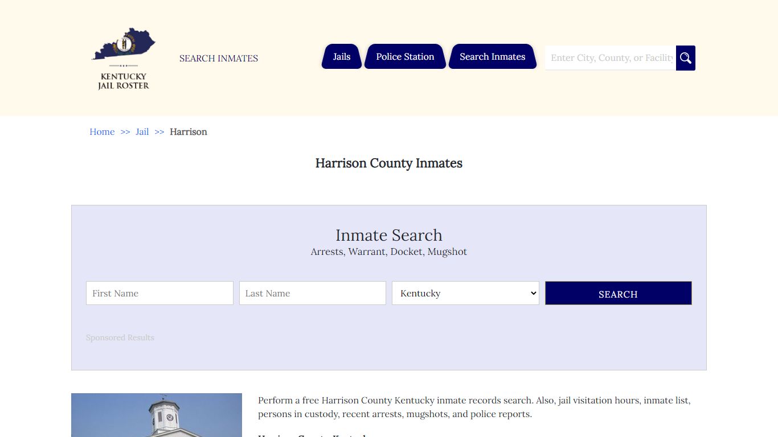Click the Jails navigation button

pos(341,56)
